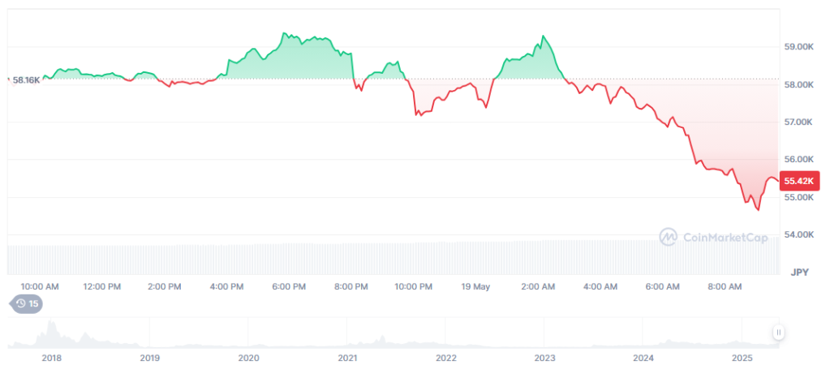
Task: Select year 2018 on the timeline navigator
Action: click(x=51, y=358)
